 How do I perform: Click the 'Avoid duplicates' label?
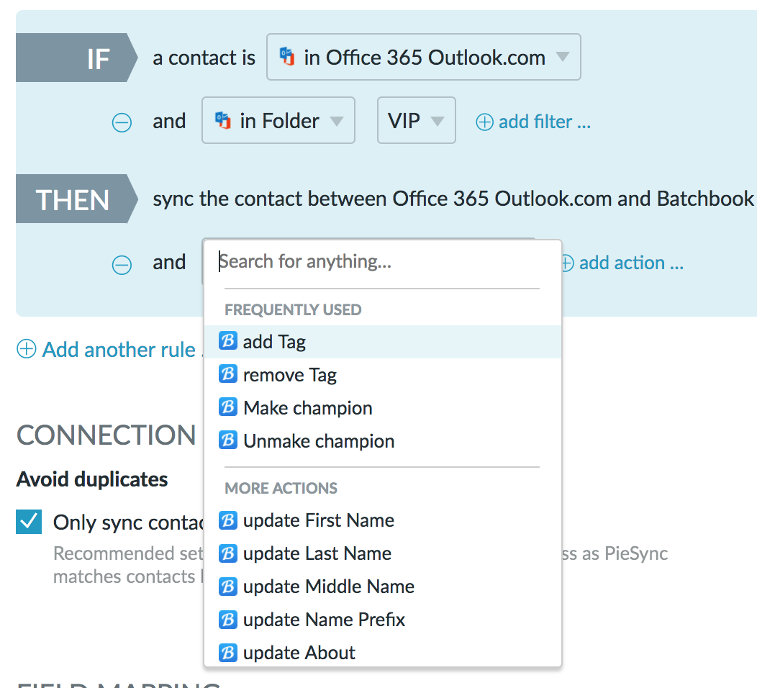(x=92, y=479)
